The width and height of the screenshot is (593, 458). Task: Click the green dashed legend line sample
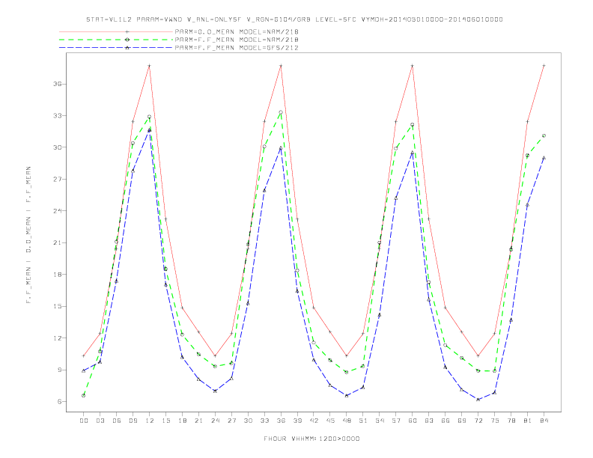click(x=116, y=40)
